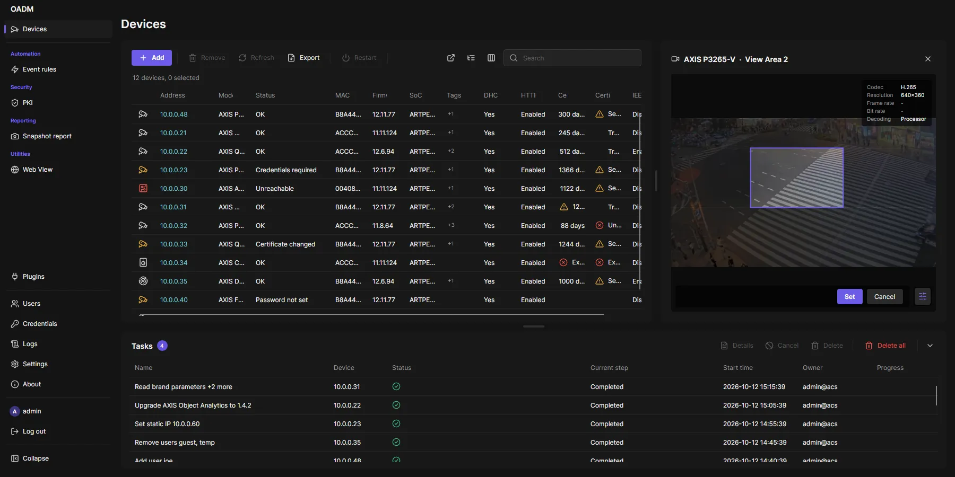Click the camera icon for 10.0.0.48
955x477 pixels.
coord(143,114)
